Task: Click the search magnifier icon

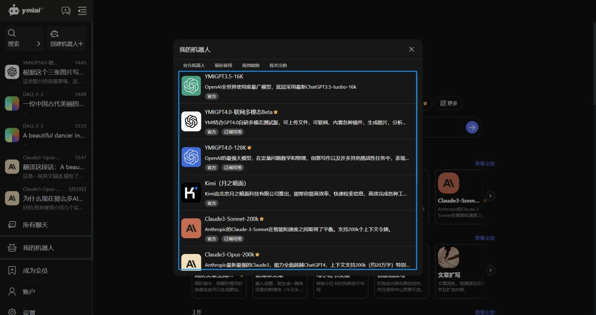Action: coord(12,33)
